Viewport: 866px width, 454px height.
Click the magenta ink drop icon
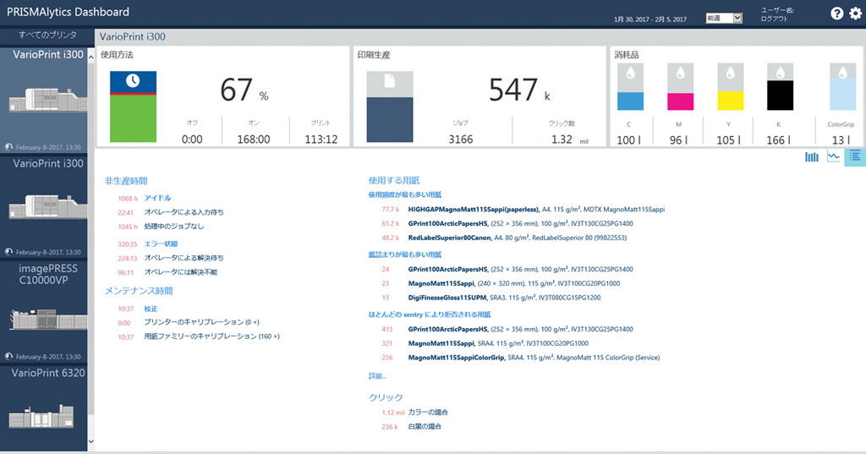[x=681, y=73]
